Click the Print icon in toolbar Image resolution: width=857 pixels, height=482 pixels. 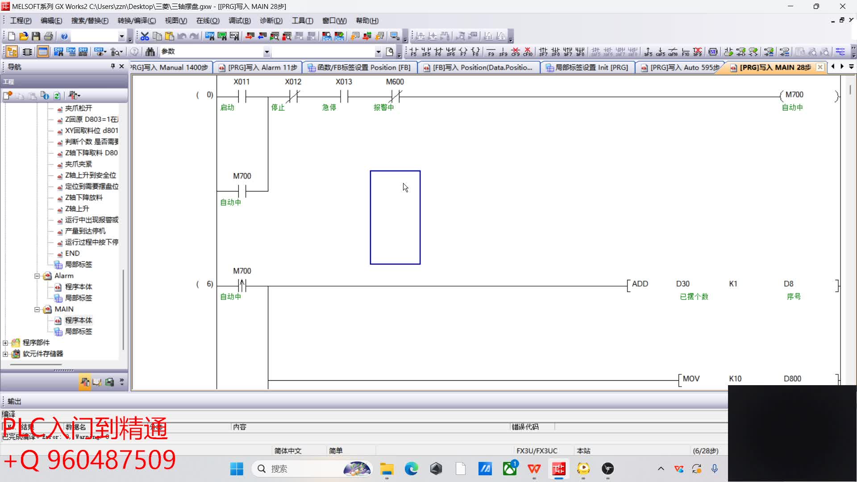tap(49, 36)
